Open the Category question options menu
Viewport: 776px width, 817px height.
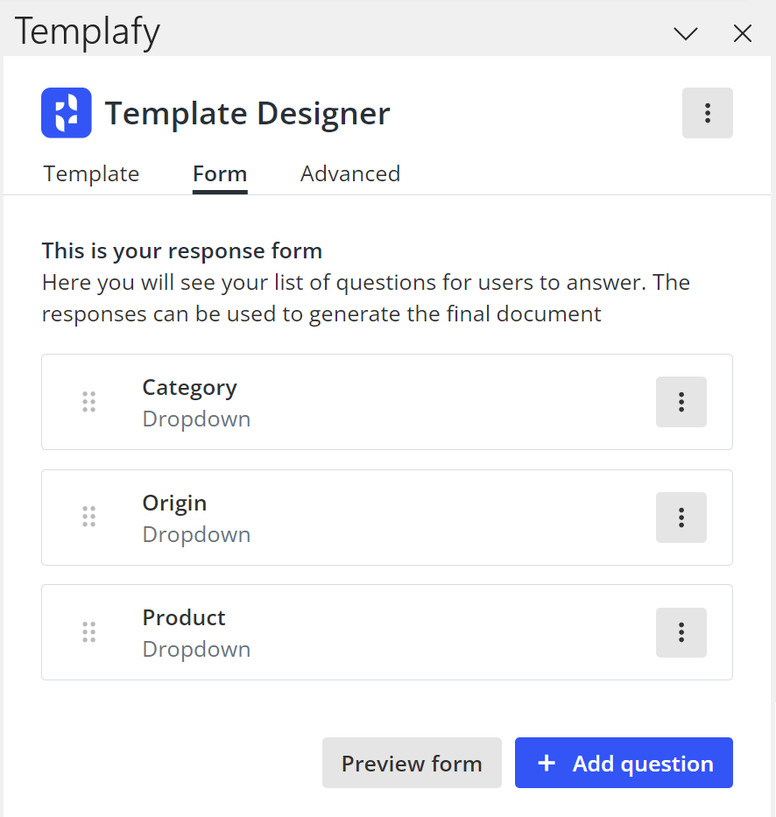tap(681, 402)
